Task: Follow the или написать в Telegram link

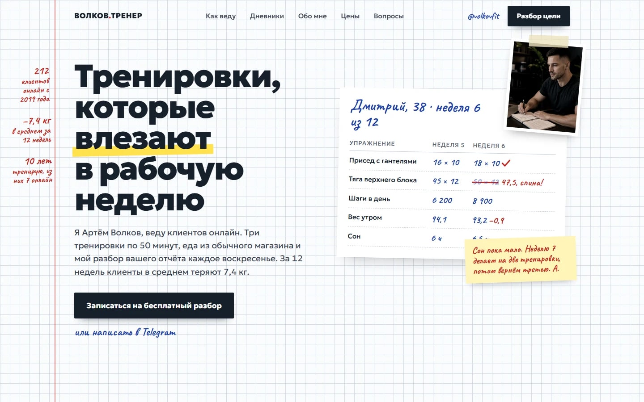Action: tap(125, 332)
